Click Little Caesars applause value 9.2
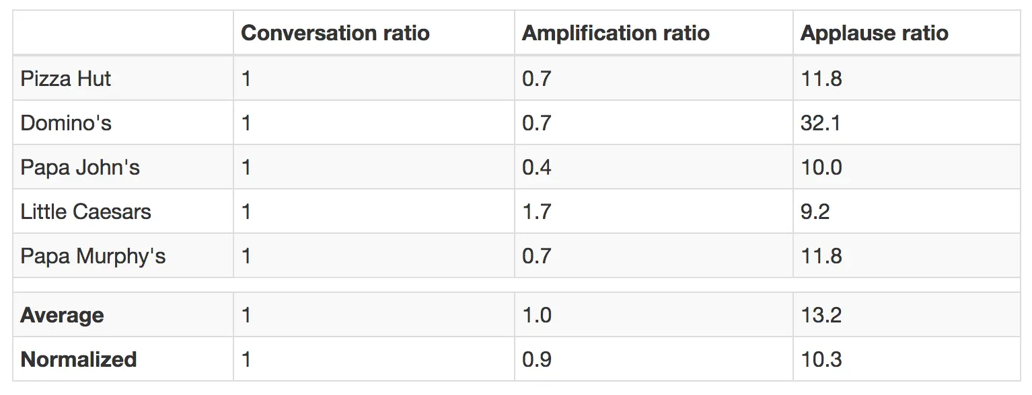The image size is (1032, 395). (x=815, y=212)
